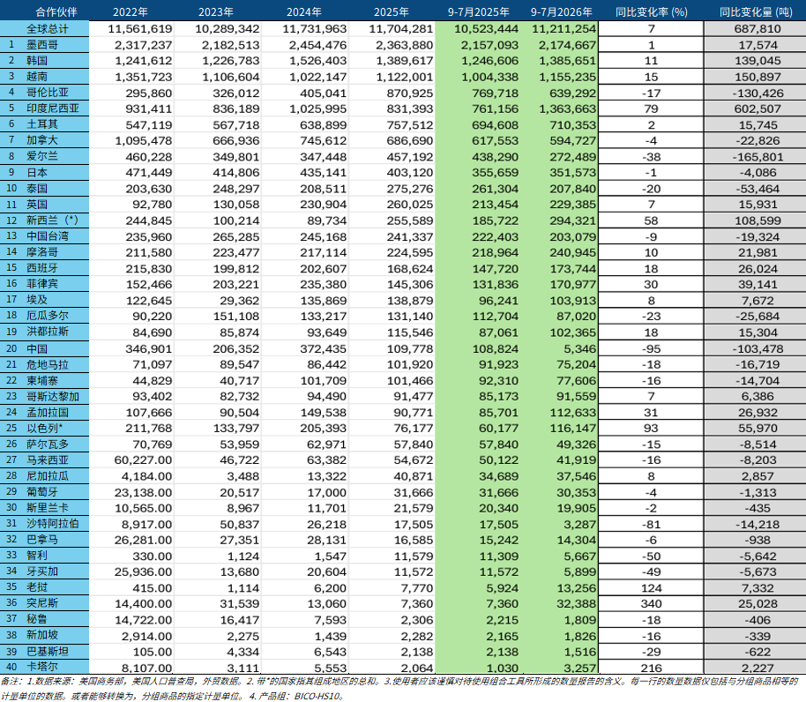Click Tunisia change rate 340
Image resolution: width=806 pixels, height=702 pixels.
[x=652, y=604]
